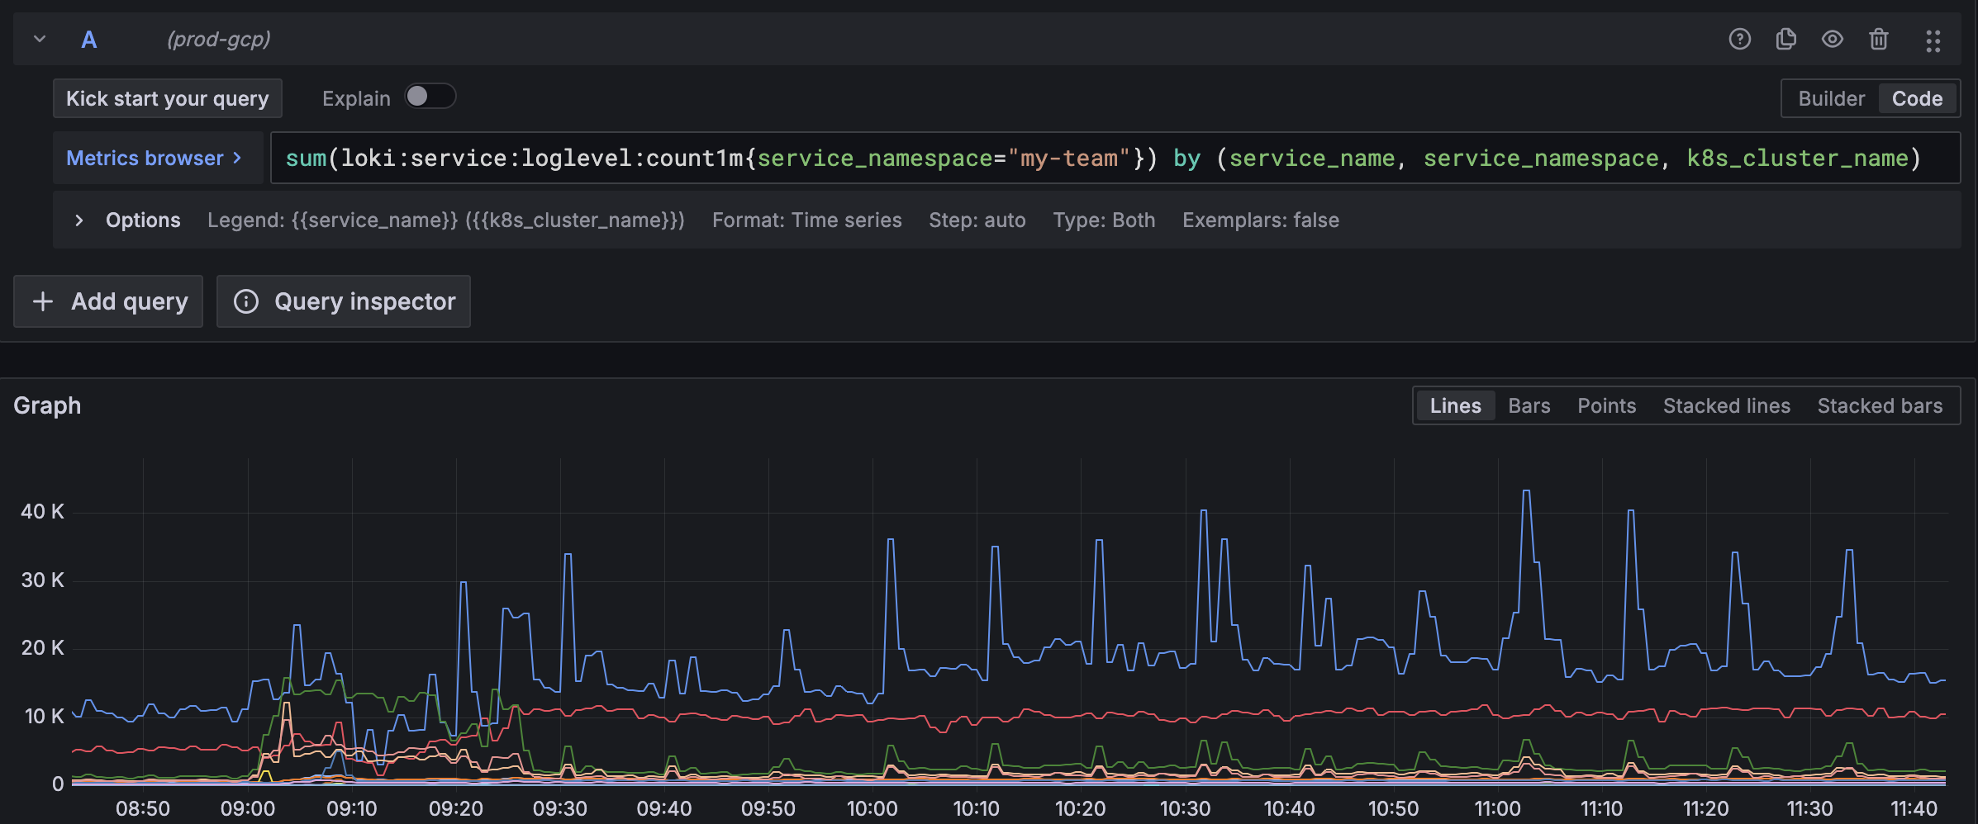Select the Points graph style
Screen dimensions: 1978x824
[1605, 405]
